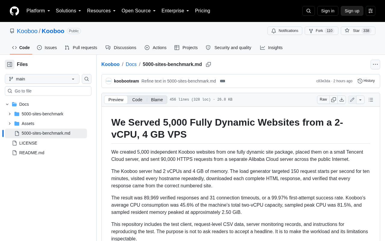Select the Assets folder in tree
385x241 pixels.
pyautogui.click(x=28, y=124)
